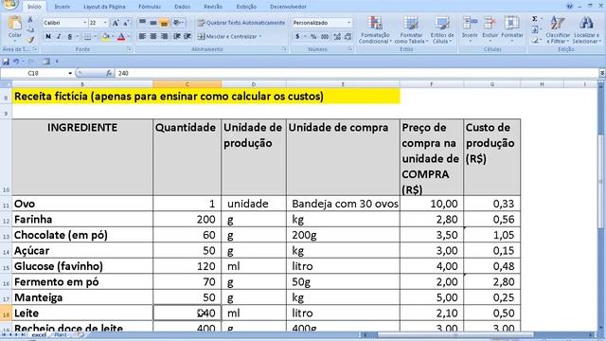606x341 pixels.
Task: Toggle bottom vertical alignment
Action: (x=164, y=23)
